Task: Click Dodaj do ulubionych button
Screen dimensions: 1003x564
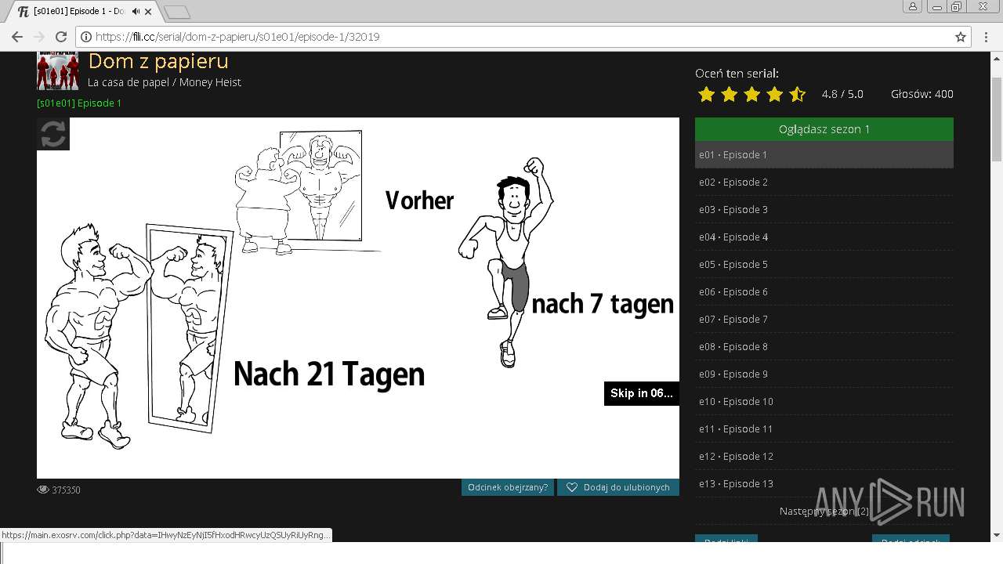Action: click(617, 487)
